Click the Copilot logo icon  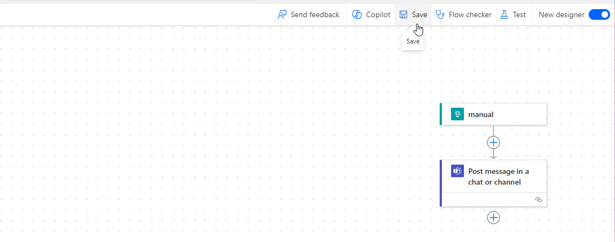357,14
